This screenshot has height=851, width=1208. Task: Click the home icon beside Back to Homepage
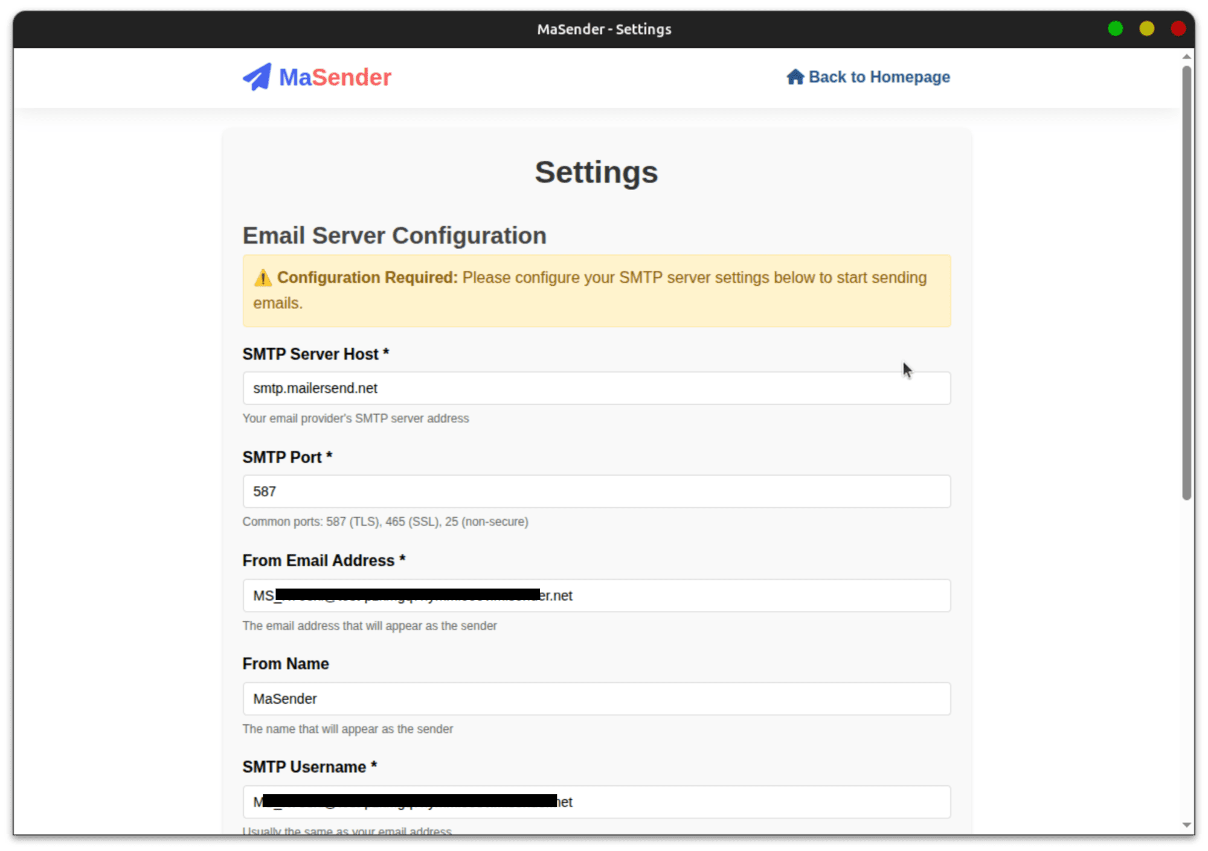point(795,77)
